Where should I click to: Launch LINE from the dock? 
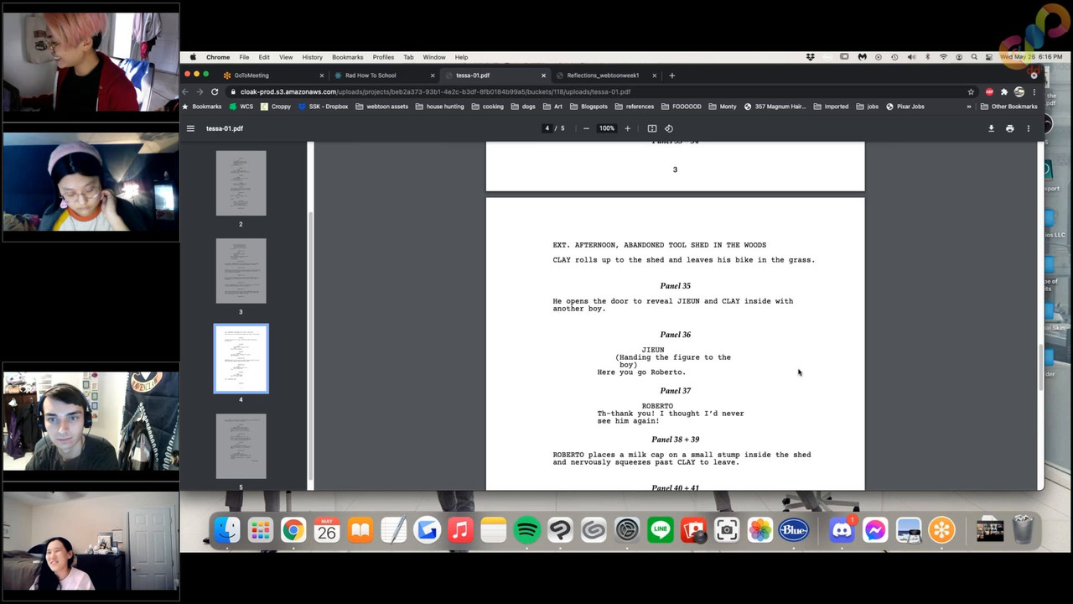pos(660,529)
